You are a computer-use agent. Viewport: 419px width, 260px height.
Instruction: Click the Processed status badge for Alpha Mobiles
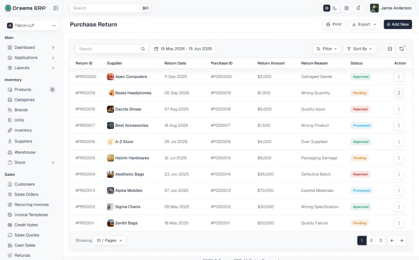pos(361,190)
